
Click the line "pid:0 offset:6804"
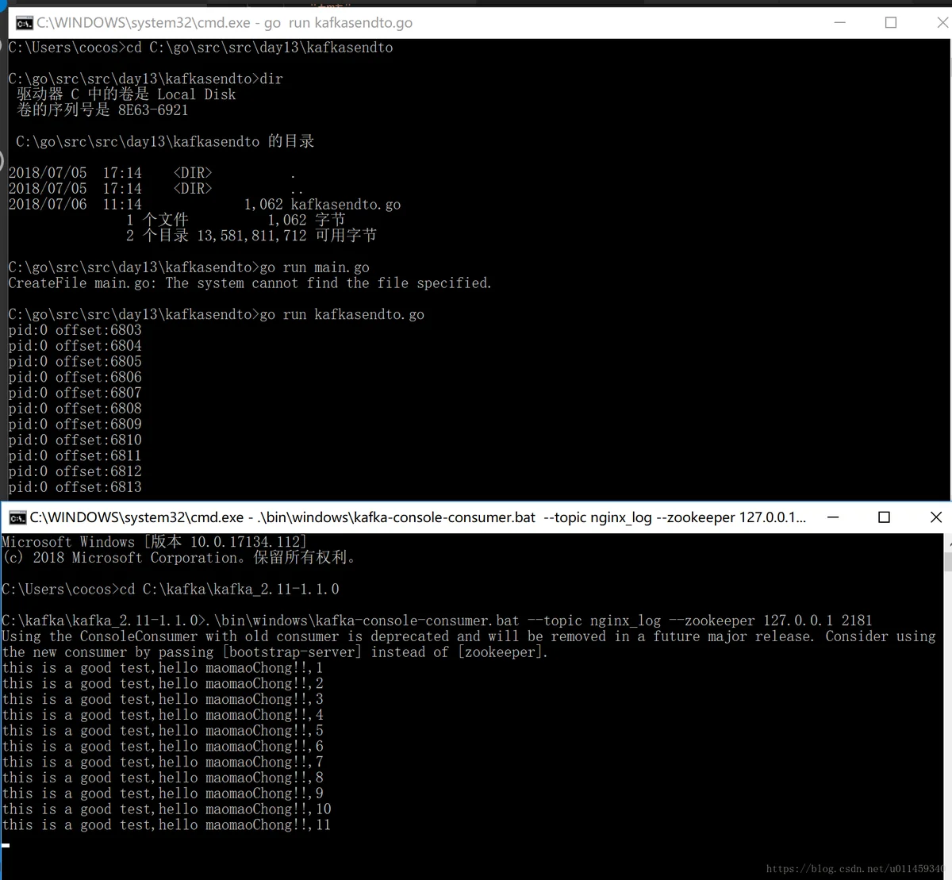tap(75, 346)
